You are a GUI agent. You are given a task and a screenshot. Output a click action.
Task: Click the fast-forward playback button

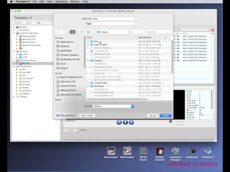click(131, 122)
